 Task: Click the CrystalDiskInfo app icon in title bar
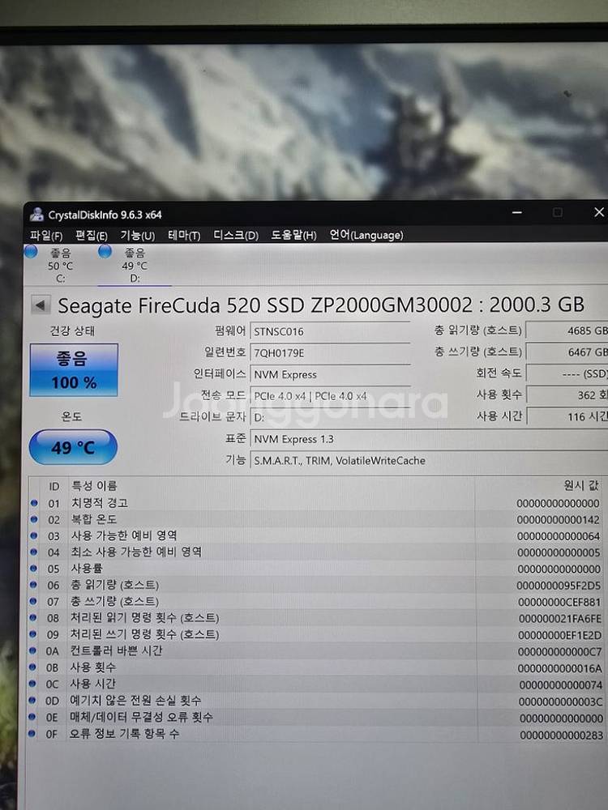[36, 214]
